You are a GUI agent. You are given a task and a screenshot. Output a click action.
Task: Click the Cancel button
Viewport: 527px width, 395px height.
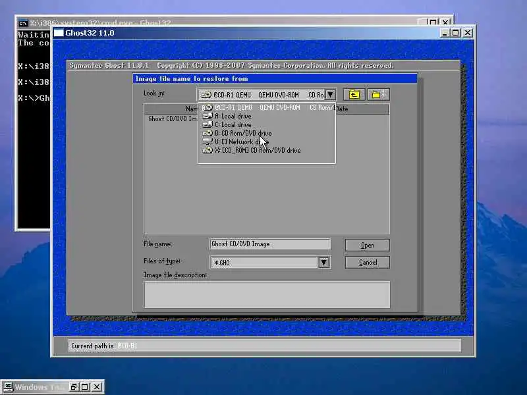(x=368, y=262)
